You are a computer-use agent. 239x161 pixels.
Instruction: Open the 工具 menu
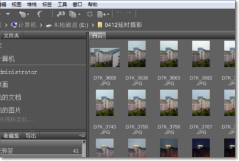point(62,4)
